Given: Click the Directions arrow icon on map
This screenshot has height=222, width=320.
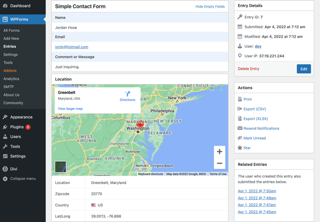Looking at the screenshot, I should pyautogui.click(x=127, y=94).
